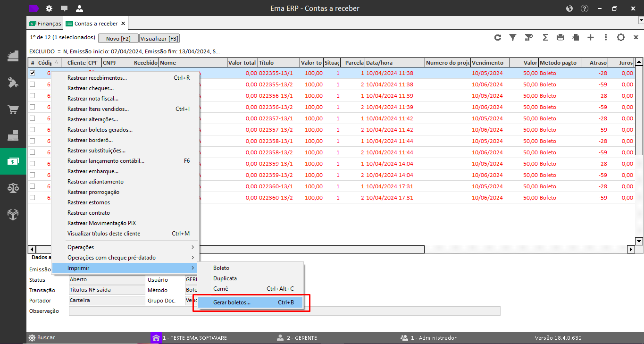Check the row 022357-13/1 checkbox
This screenshot has height=344, width=644.
32,118
